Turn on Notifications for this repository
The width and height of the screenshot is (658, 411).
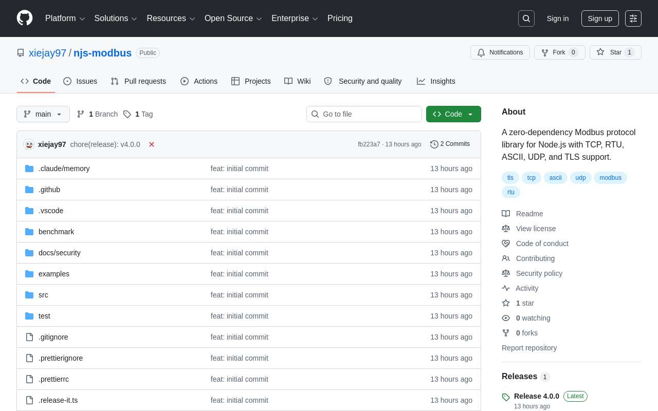(500, 52)
